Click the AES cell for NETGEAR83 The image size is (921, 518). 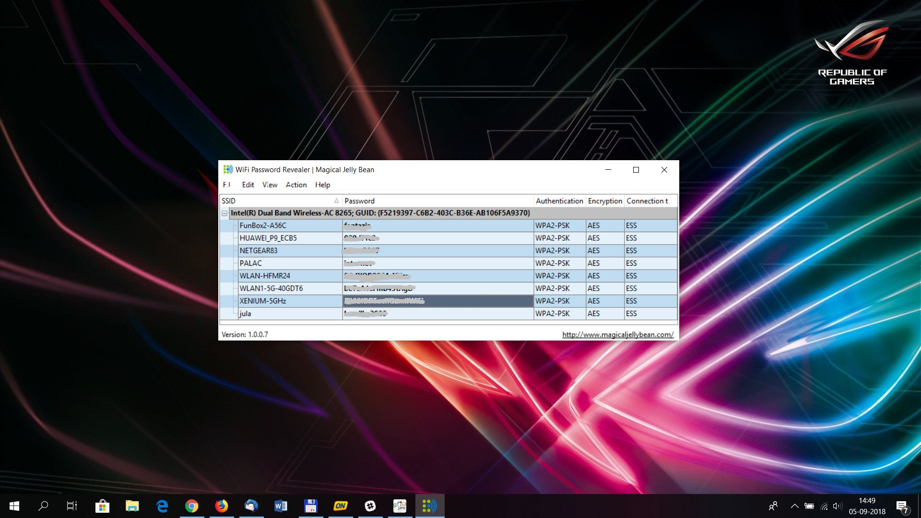click(605, 250)
